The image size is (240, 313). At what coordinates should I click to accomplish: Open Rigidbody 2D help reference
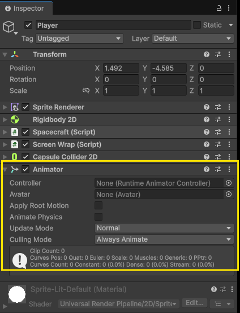coord(207,119)
